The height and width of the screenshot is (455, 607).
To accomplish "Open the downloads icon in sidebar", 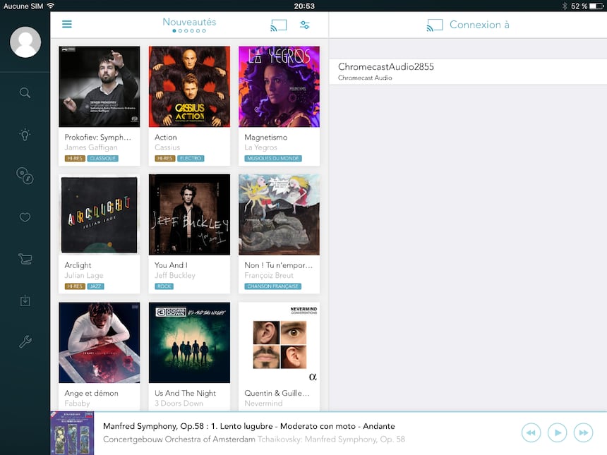I will click(x=25, y=301).
